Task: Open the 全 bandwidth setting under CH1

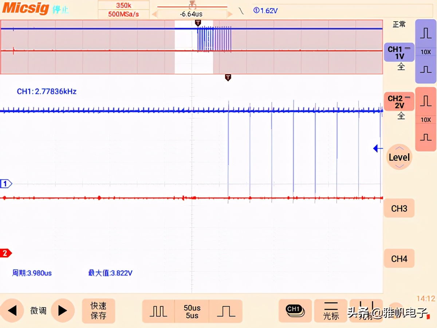Action: pos(401,67)
